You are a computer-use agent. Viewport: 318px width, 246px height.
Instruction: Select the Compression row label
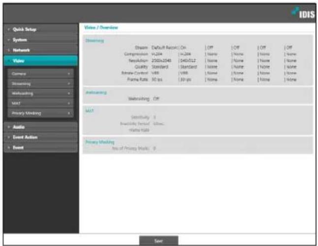pos(136,54)
